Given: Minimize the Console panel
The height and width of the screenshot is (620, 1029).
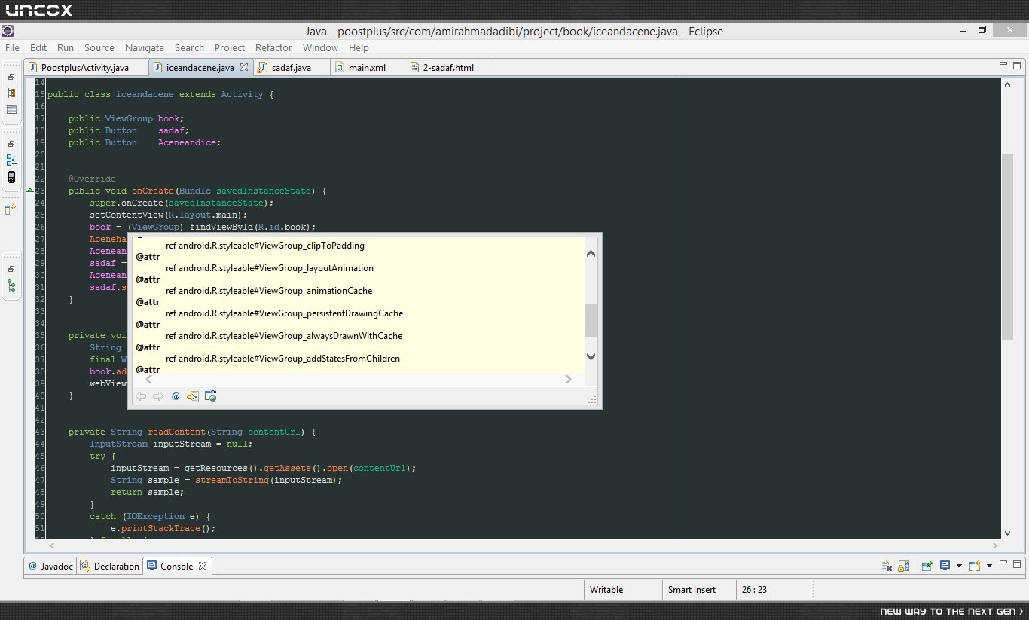Looking at the screenshot, I should pyautogui.click(x=1003, y=563).
